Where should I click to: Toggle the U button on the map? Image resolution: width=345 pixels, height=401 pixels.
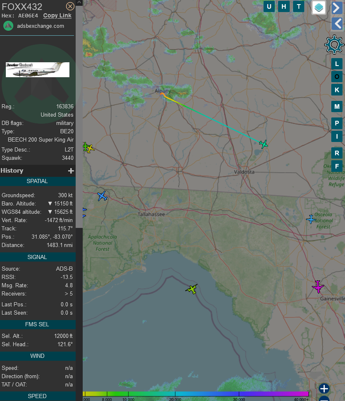point(269,6)
